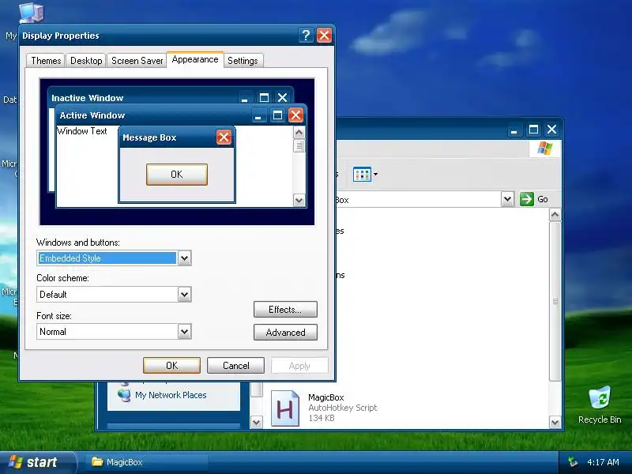Open the Views toolbar icon in Explorer
Screen dimensions: 632x474
365,175
